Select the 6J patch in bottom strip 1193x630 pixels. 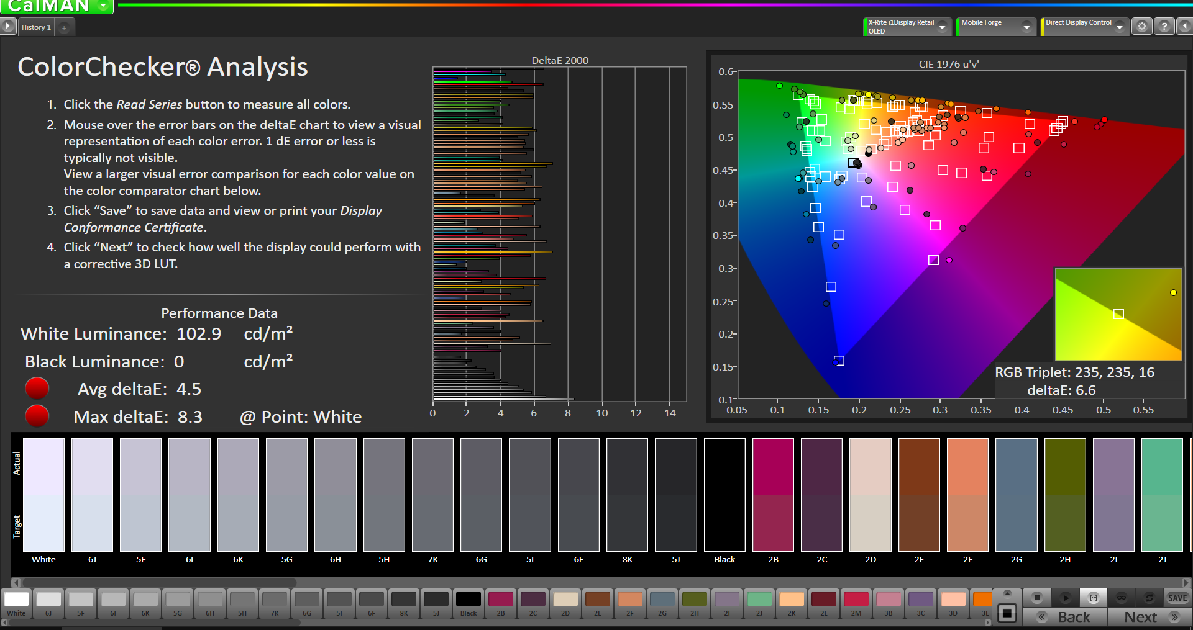(x=48, y=604)
